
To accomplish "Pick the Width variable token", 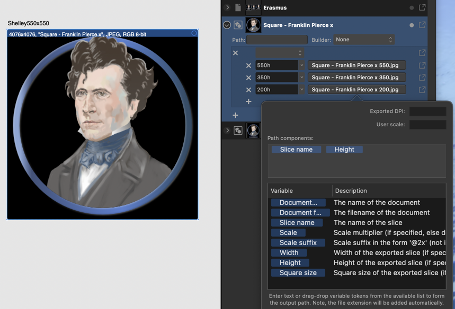I will point(289,253).
